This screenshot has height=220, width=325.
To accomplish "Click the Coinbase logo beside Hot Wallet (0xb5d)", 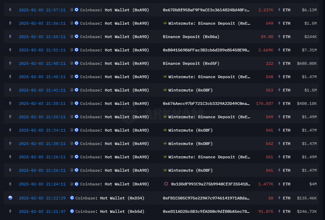I will pyautogui.click(x=72, y=211).
